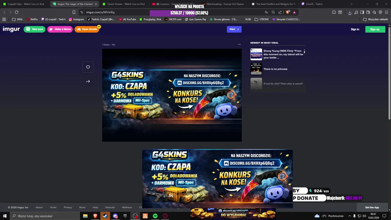Open the Brave Wallet icon

(x=368, y=12)
